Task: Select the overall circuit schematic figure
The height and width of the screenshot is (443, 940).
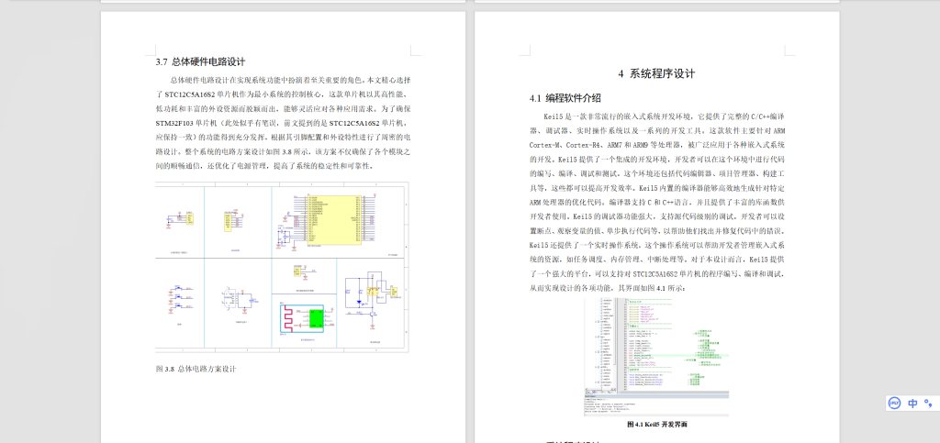Action: [x=282, y=267]
